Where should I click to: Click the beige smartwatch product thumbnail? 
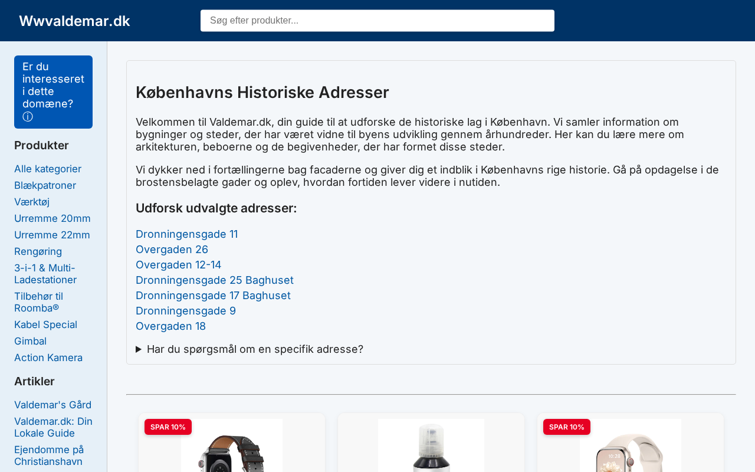tap(631, 445)
